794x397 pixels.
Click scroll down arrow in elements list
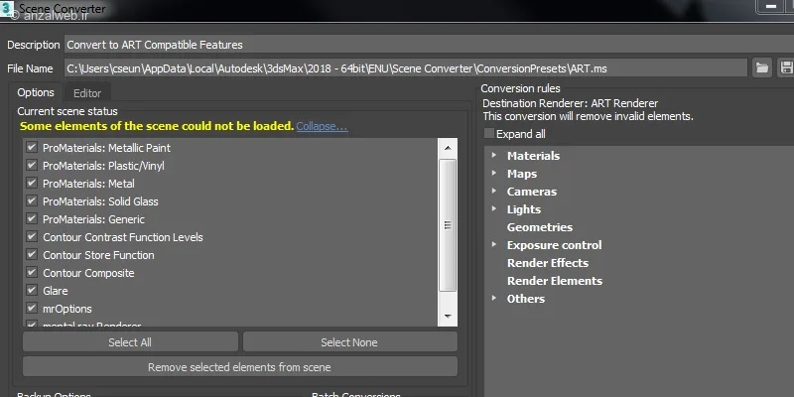pos(448,318)
